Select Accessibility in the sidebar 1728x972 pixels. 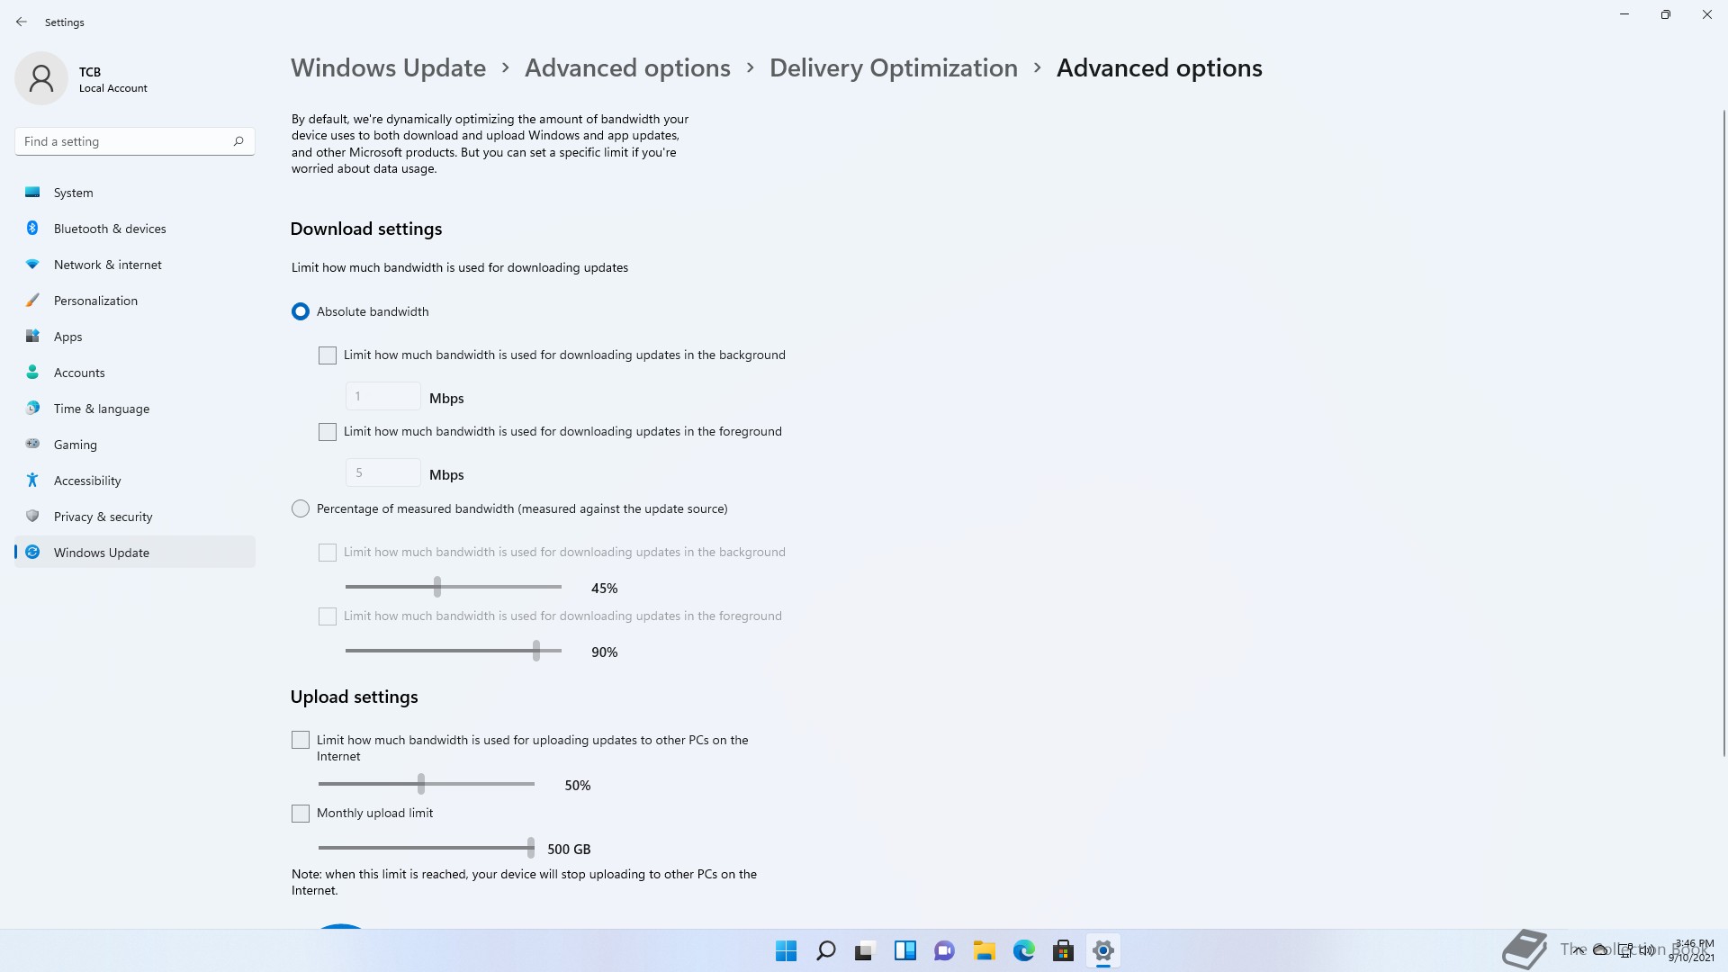click(x=135, y=481)
